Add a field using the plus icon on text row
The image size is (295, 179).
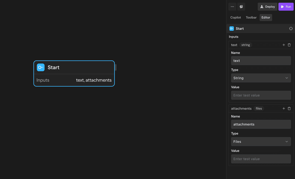pyautogui.click(x=284, y=45)
